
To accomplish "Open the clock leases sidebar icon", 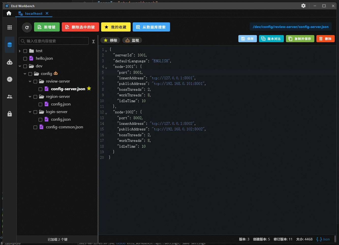I will (x=10, y=79).
